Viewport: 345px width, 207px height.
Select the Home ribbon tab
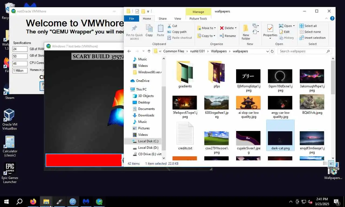pyautogui.click(x=147, y=19)
